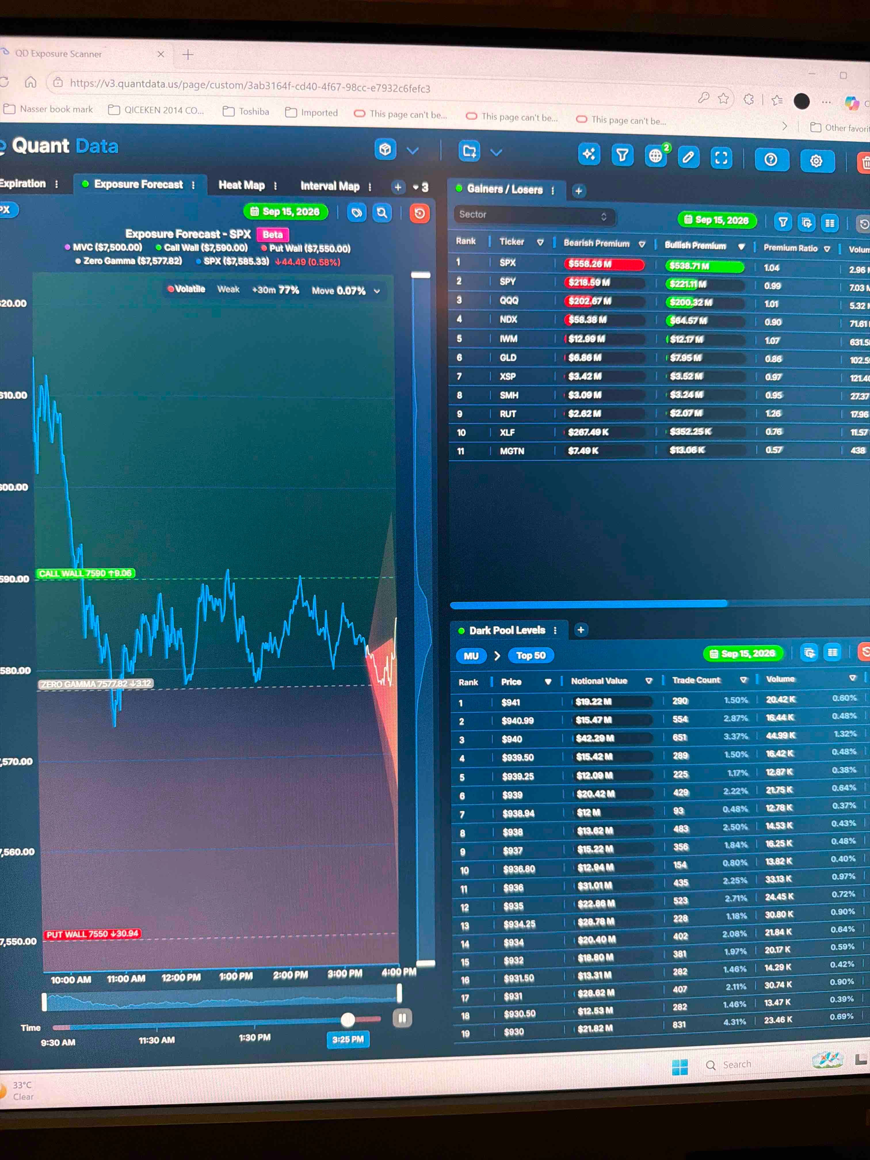This screenshot has height=1160, width=870.
Task: Click the funnel filter icon in Gainers / Losers
Action: pos(783,222)
